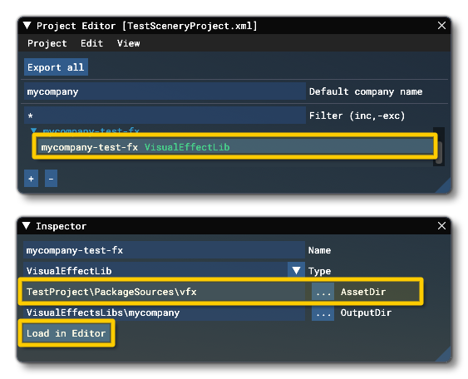Click the Export all button

[56, 67]
